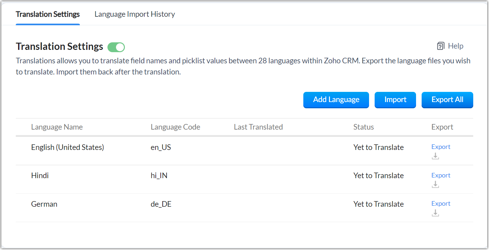Click download icon in Hindi row
489x250 pixels.
435,184
